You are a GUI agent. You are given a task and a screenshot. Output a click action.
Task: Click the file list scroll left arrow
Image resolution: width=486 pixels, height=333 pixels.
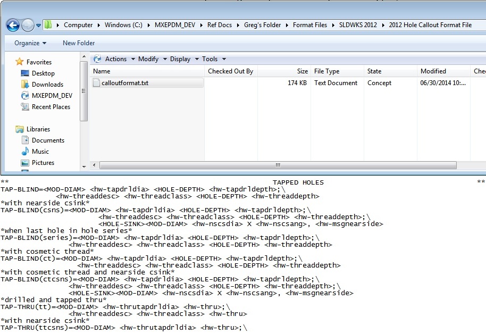(x=94, y=165)
